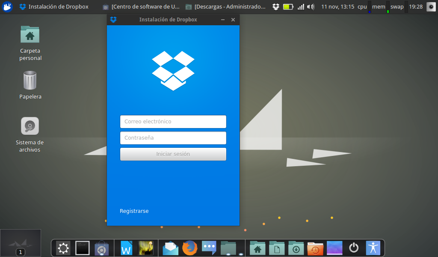Click the power button icon in the dock
This screenshot has width=438, height=257.
pyautogui.click(x=353, y=248)
